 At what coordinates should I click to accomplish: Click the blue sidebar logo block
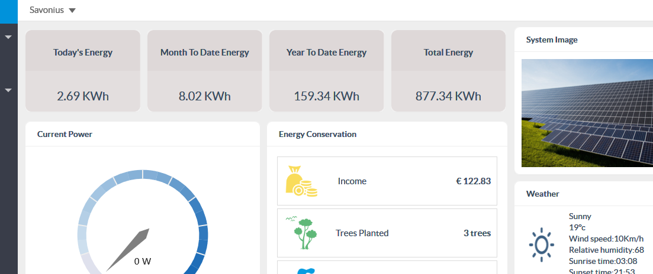point(9,12)
